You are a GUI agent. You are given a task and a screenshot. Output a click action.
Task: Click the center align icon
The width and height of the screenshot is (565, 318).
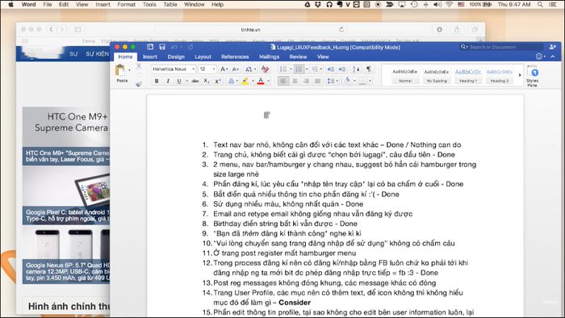pos(295,82)
